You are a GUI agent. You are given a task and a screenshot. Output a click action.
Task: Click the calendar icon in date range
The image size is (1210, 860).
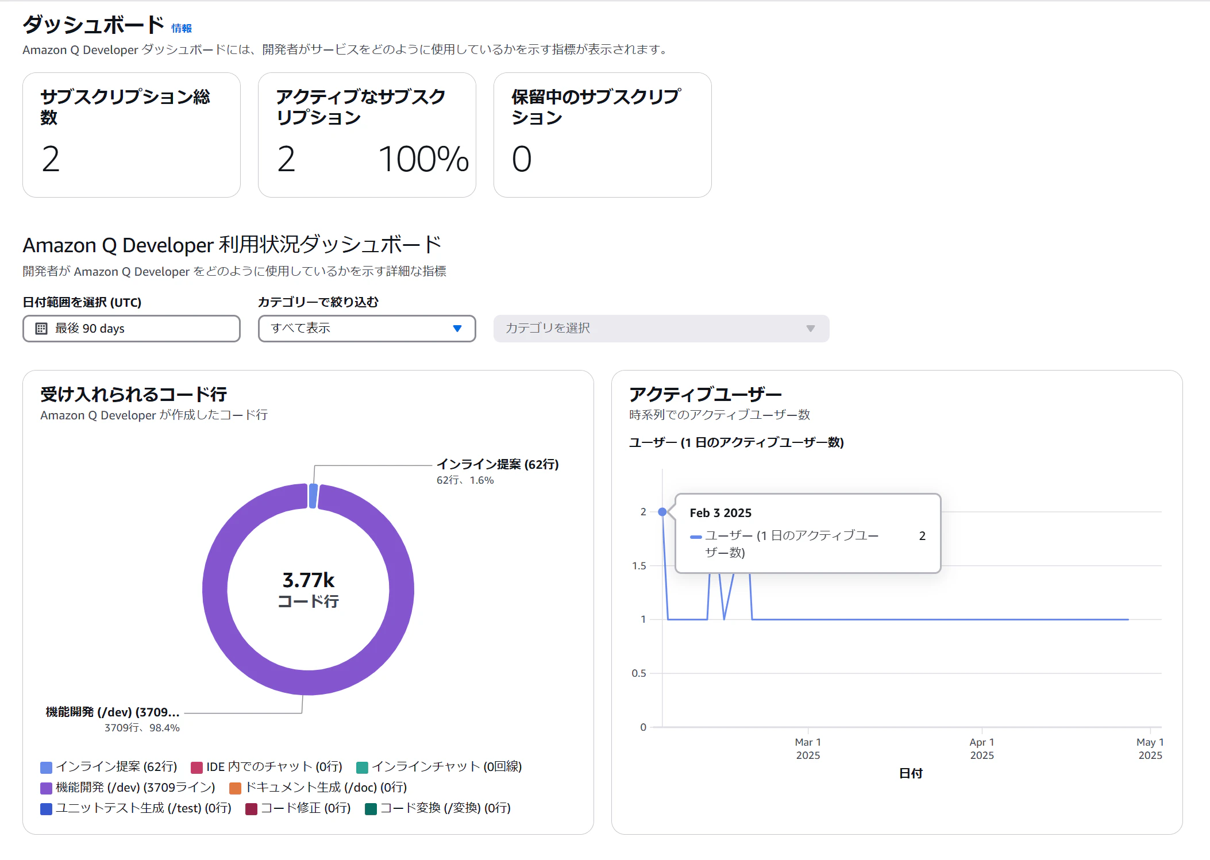41,329
